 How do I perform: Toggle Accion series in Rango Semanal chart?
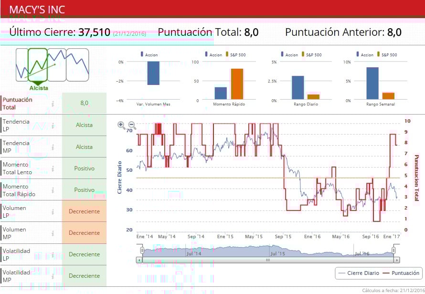(x=365, y=54)
